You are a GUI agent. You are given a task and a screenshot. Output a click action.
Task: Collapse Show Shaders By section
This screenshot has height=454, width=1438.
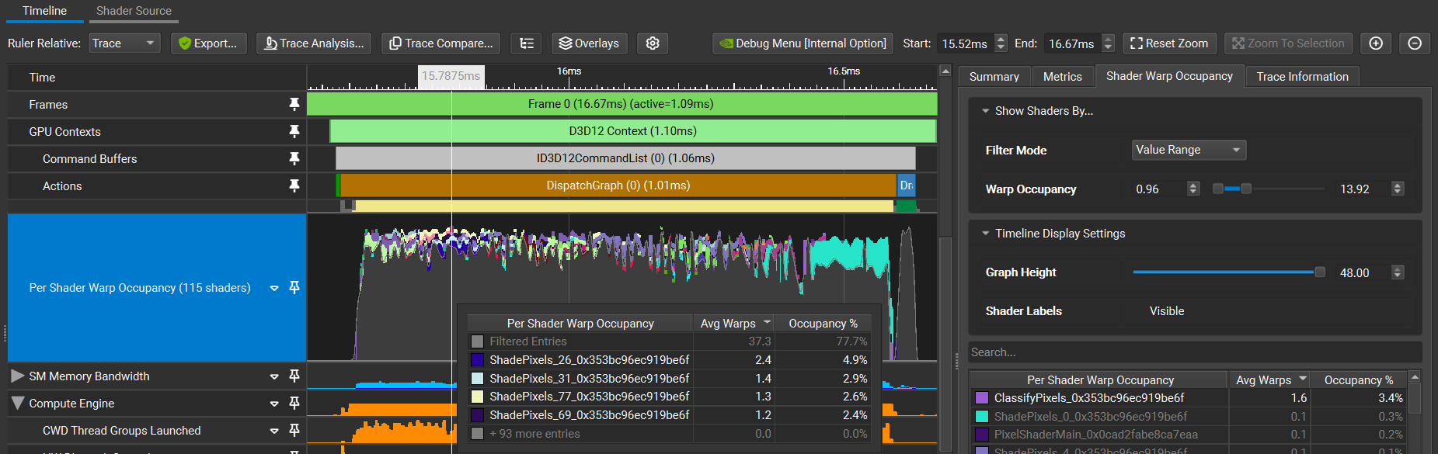(985, 111)
